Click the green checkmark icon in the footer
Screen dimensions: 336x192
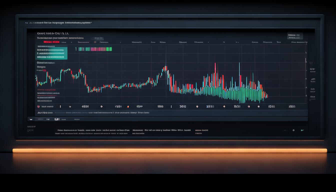coord(302,130)
